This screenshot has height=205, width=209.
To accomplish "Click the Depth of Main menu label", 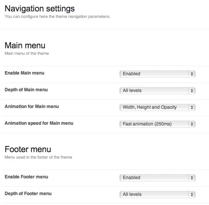I will [26, 90].
